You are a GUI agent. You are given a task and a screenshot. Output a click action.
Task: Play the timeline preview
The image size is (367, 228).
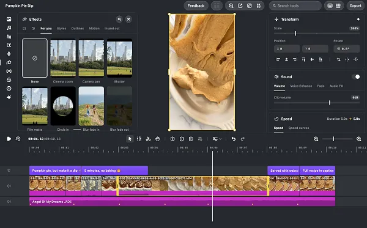tap(9, 139)
